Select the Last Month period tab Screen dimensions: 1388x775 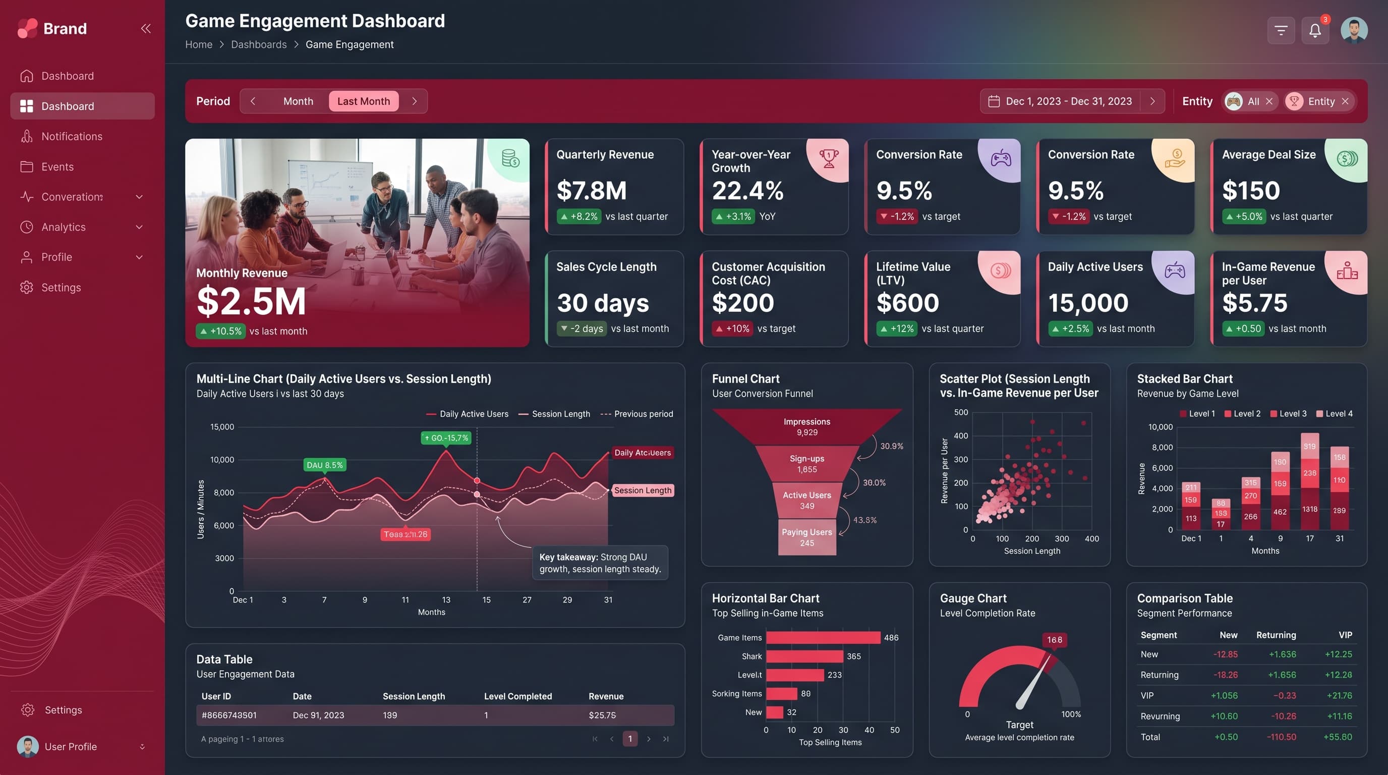pyautogui.click(x=364, y=101)
